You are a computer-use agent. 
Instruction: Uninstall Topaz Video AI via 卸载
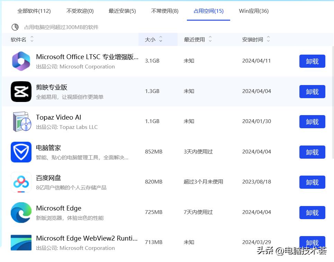pos(312,122)
